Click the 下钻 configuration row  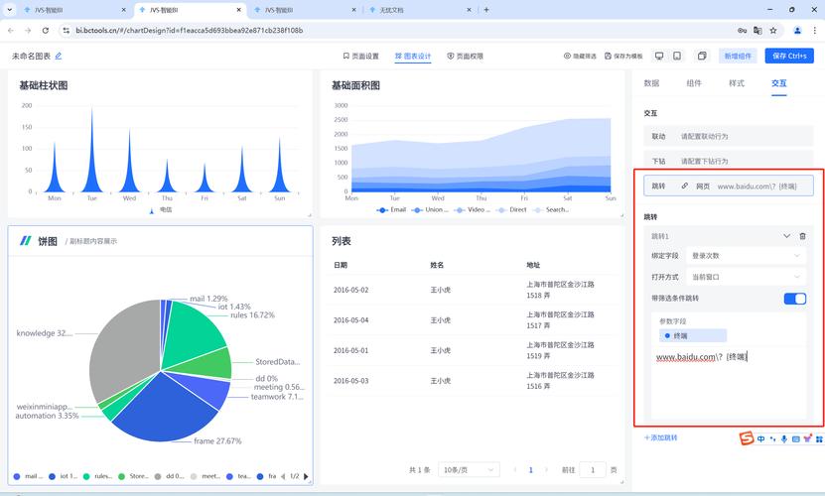point(729,160)
